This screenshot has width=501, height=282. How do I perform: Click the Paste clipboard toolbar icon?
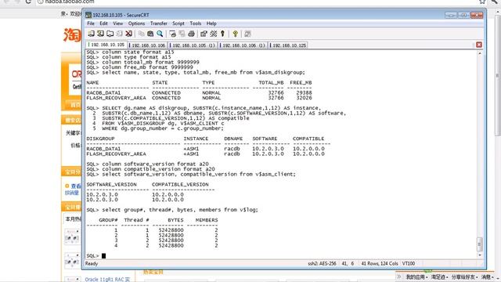tap(150, 34)
